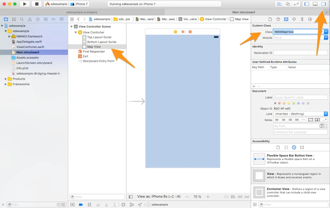Select Bottom Layout Guide in outline

(x=102, y=42)
